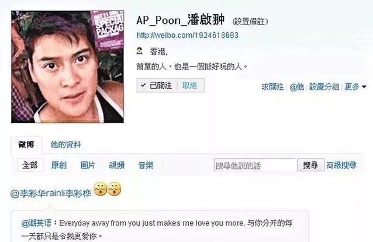Click the 搜尋他說的話 search field
373x242 pixels.
[x=254, y=165]
